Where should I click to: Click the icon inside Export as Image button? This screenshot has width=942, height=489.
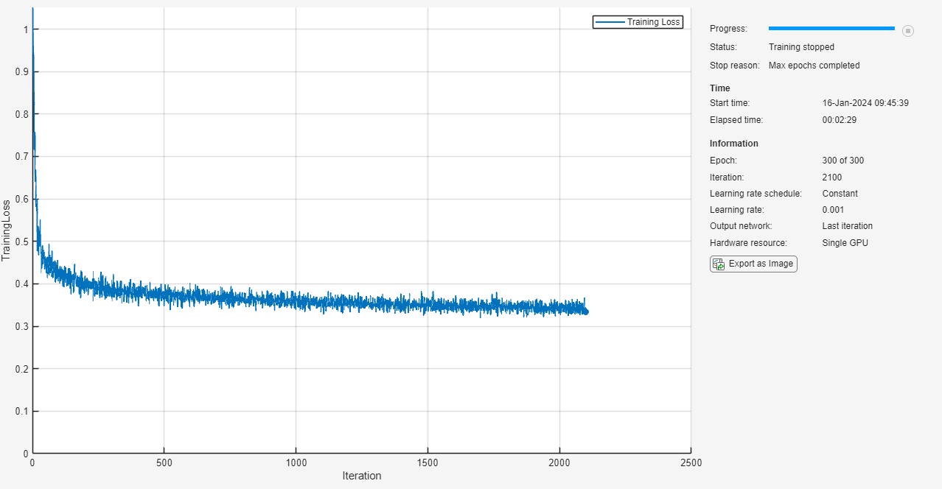tap(718, 264)
